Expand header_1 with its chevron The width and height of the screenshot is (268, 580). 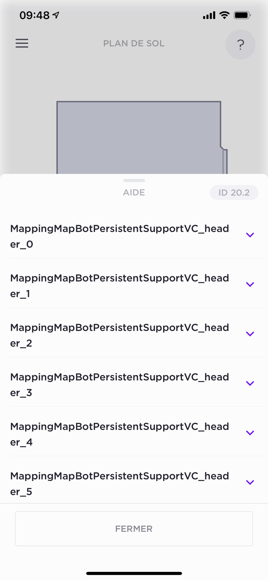250,284
